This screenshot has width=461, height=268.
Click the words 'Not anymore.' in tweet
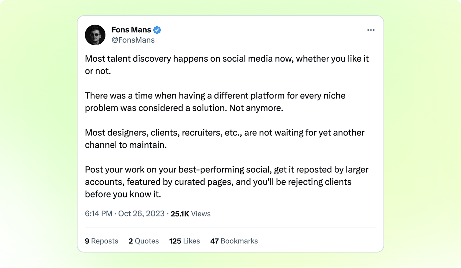(256, 108)
